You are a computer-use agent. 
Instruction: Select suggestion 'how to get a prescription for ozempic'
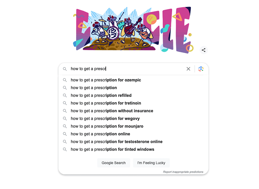(106, 80)
